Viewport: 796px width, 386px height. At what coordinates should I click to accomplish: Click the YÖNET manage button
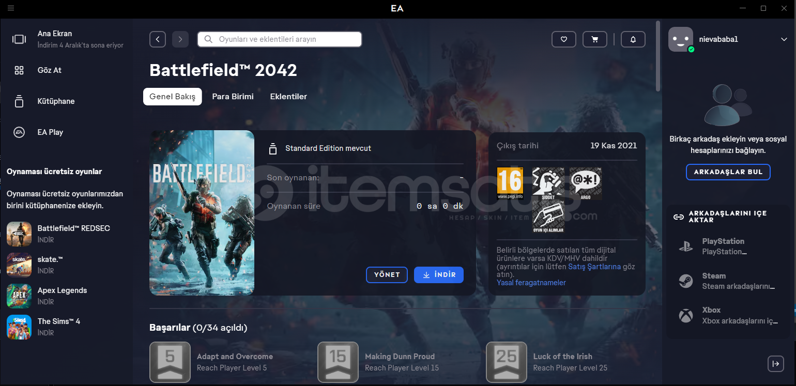pyautogui.click(x=387, y=275)
